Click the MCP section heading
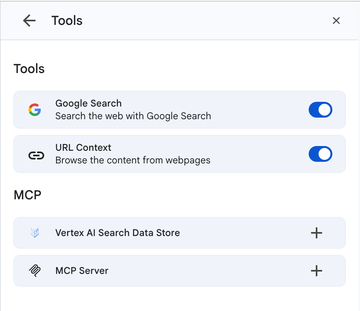The width and height of the screenshot is (360, 311). tap(28, 195)
